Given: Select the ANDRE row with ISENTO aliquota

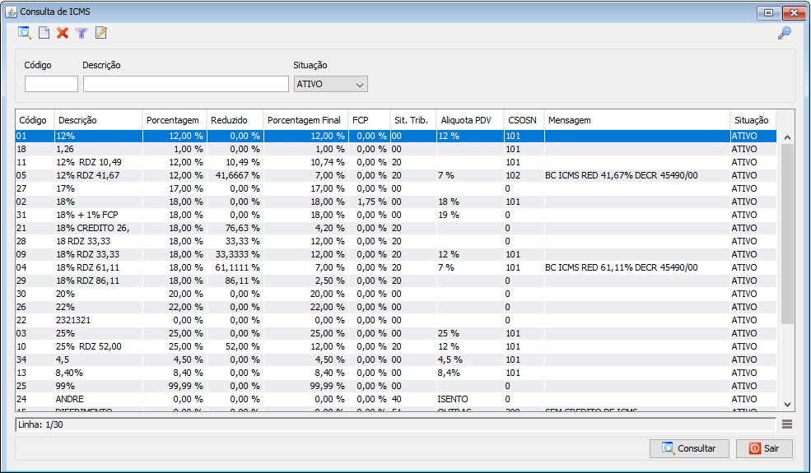Looking at the screenshot, I should [x=396, y=399].
